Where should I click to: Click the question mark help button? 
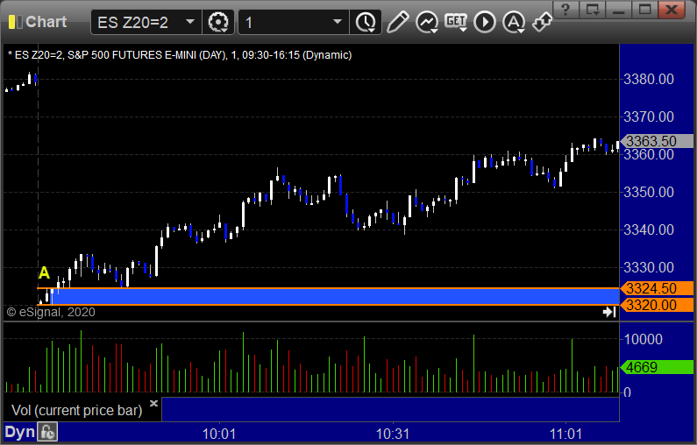tap(565, 10)
